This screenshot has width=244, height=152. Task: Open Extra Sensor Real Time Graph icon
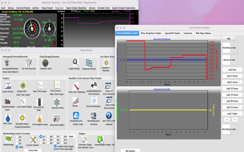57,85
